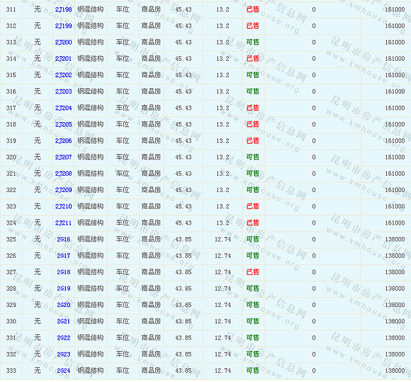Click the 已售 status in row 311
The image size is (411, 382).
252,9
